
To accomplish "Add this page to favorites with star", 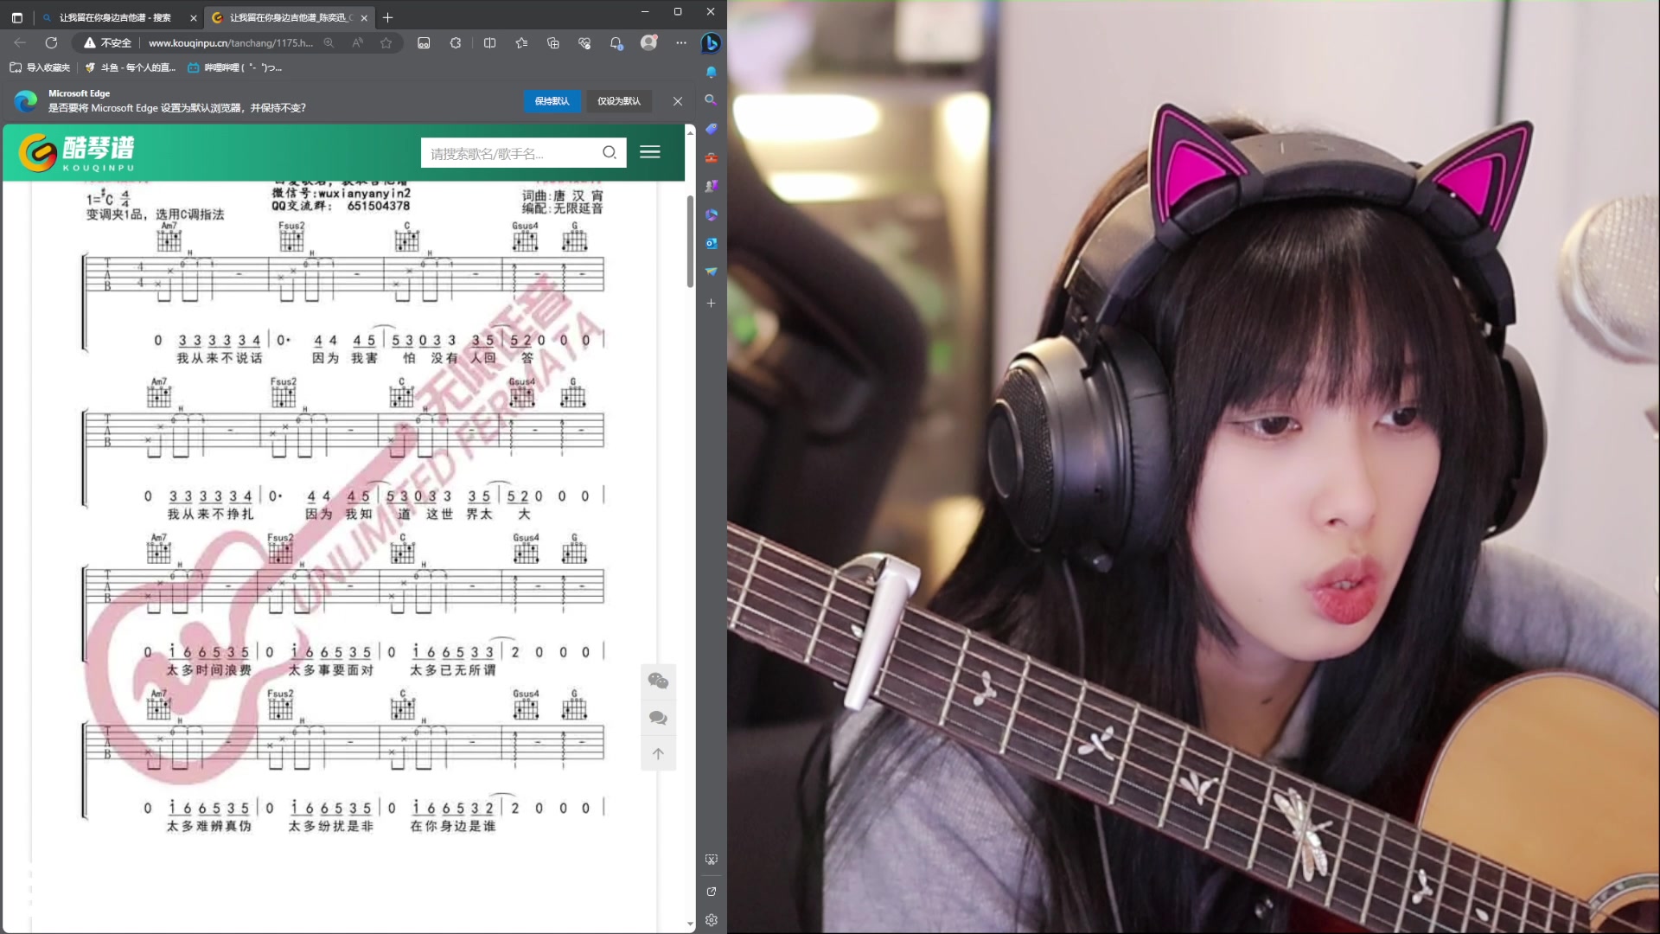I will pyautogui.click(x=386, y=42).
